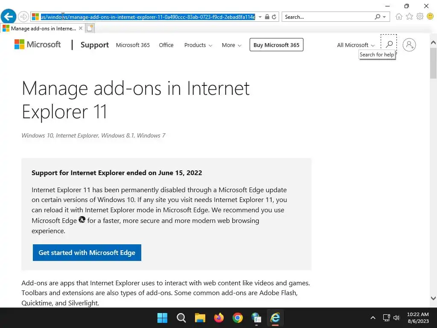Open the Windows Start menu
This screenshot has height=328, width=437.
tap(162, 318)
